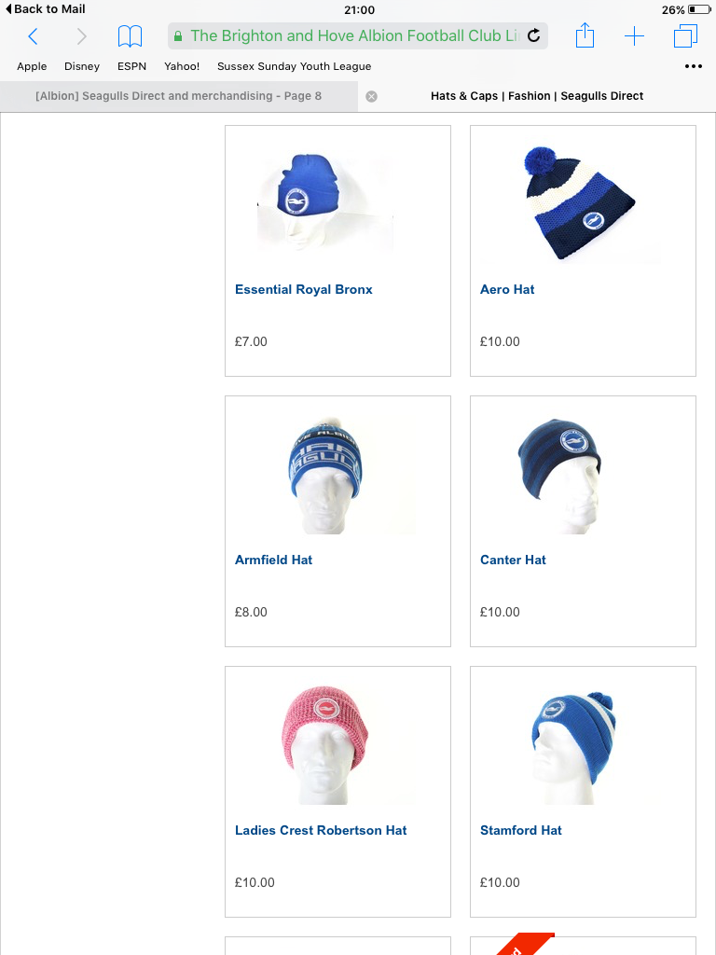Image resolution: width=716 pixels, height=955 pixels.
Task: Show all tabs overview icon
Action: [685, 36]
